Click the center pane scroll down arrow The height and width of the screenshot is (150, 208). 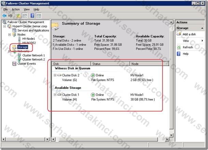pos(171,135)
